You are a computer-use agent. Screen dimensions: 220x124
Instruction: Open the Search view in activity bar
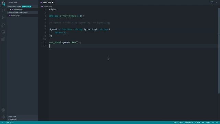[x=3, y=10]
